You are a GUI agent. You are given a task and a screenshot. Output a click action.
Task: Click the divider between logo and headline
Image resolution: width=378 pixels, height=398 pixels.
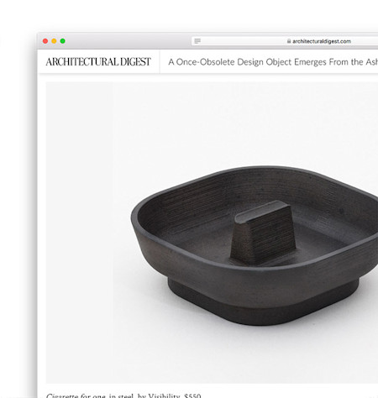[x=160, y=62]
